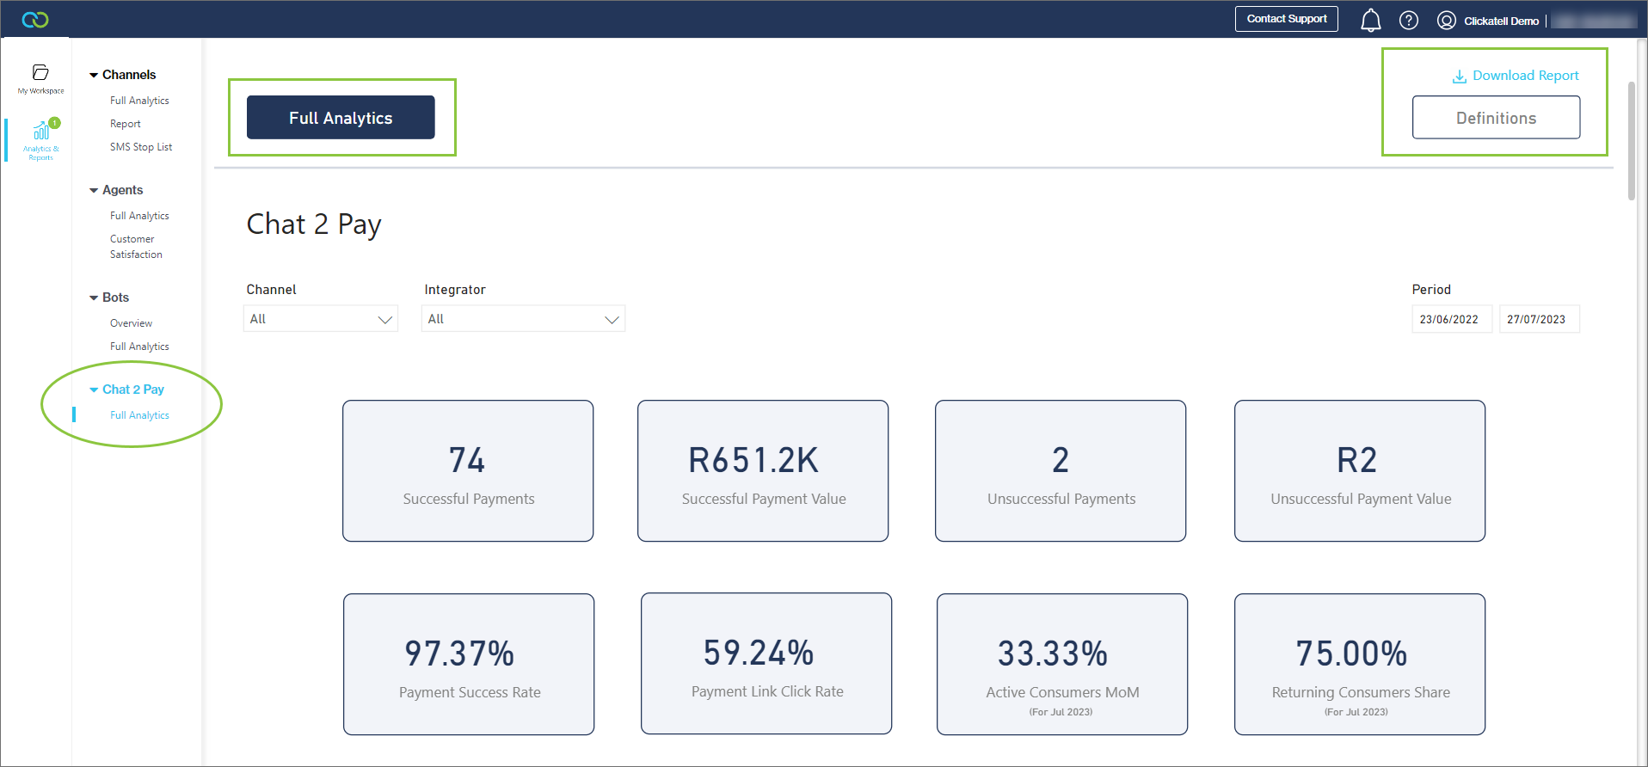
Task: Open the Integrator dropdown
Action: click(x=523, y=319)
